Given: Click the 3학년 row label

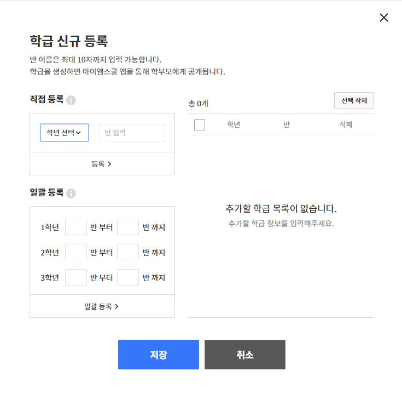Looking at the screenshot, I should 50,277.
